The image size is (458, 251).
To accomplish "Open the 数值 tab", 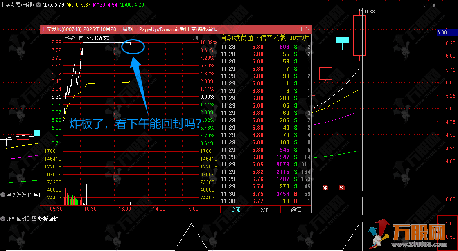I will [x=296, y=209].
